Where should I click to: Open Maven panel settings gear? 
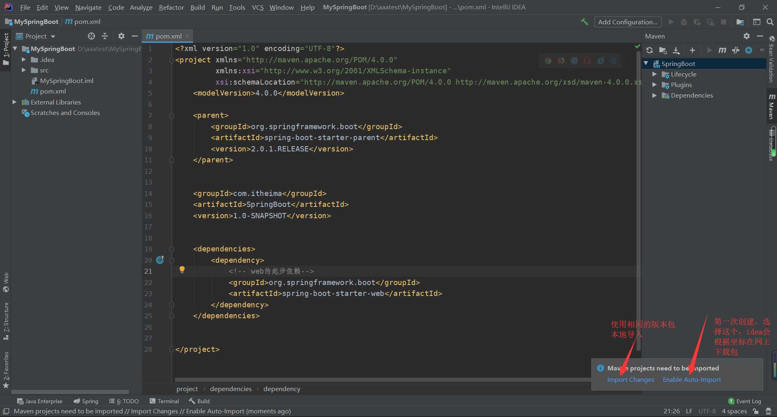747,36
